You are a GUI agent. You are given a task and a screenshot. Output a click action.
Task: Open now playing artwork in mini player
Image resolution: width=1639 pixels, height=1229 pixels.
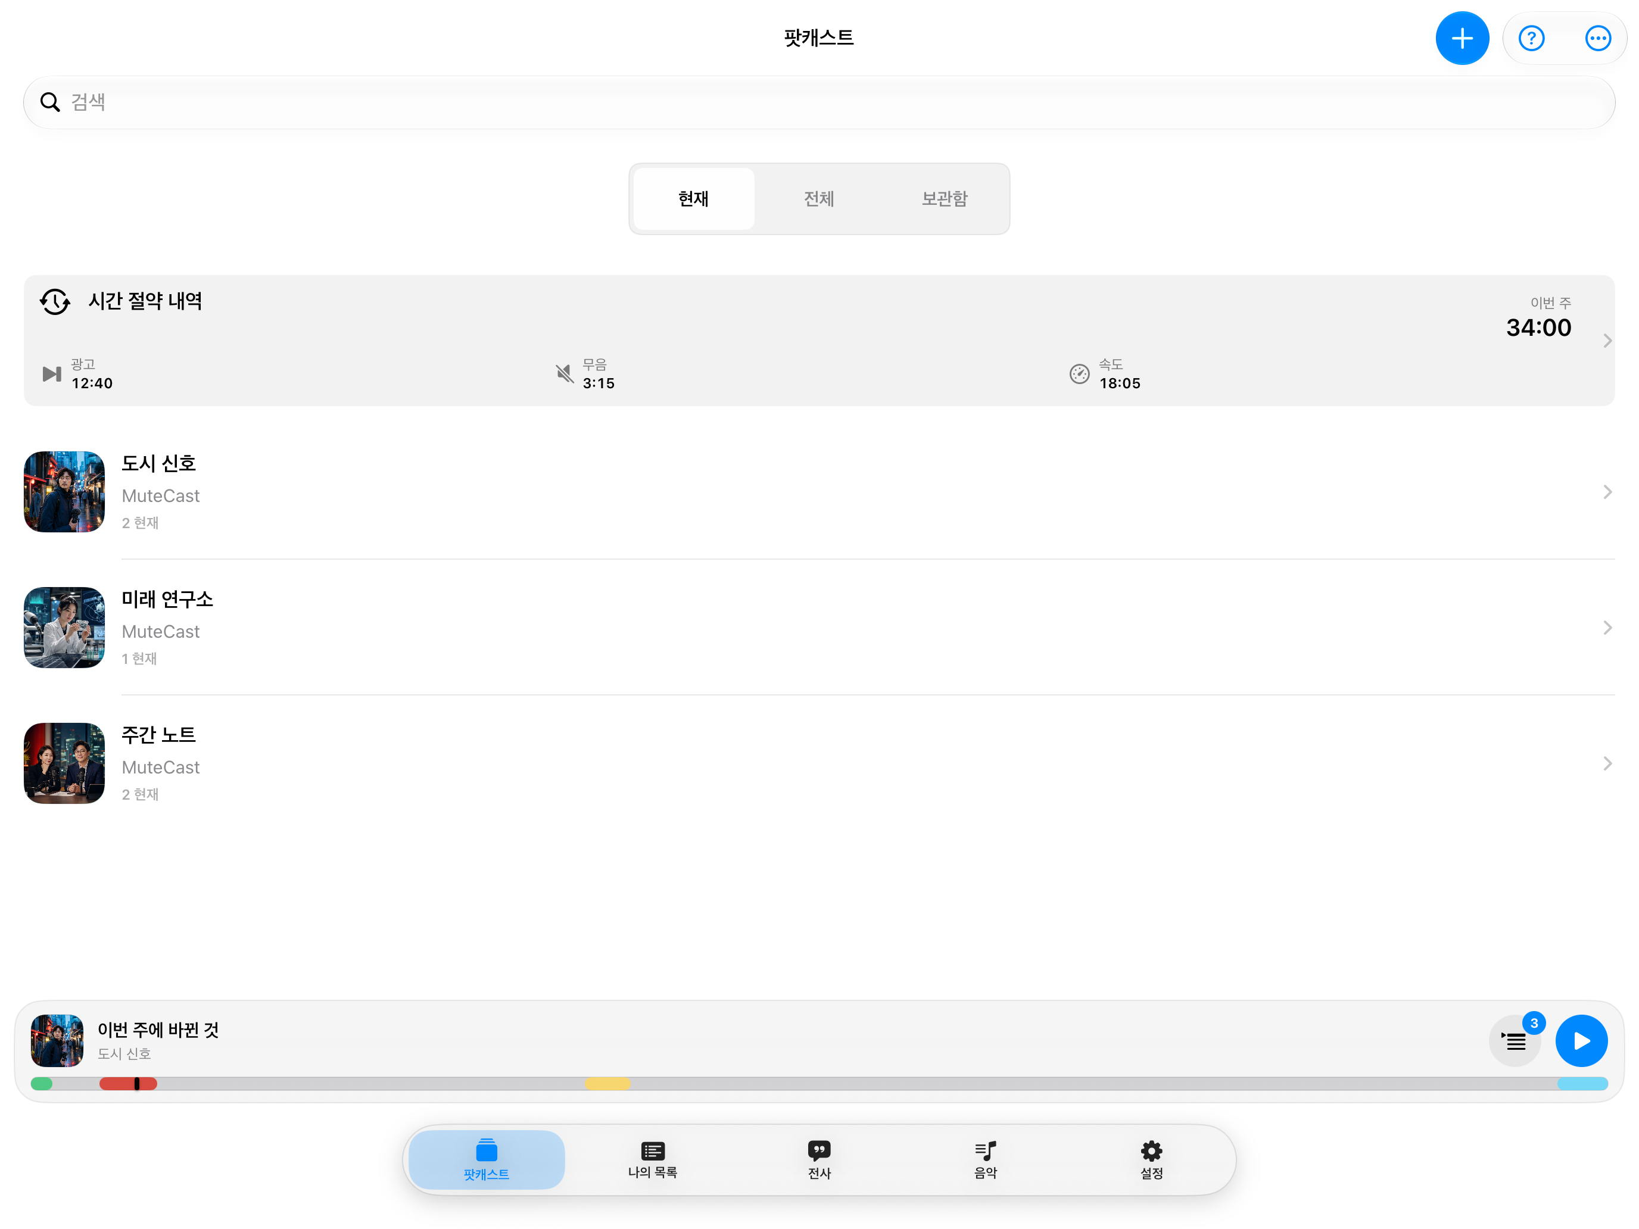pyautogui.click(x=57, y=1040)
